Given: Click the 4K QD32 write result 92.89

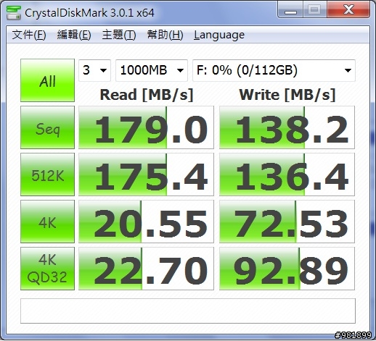Looking at the screenshot, I should click(287, 269).
